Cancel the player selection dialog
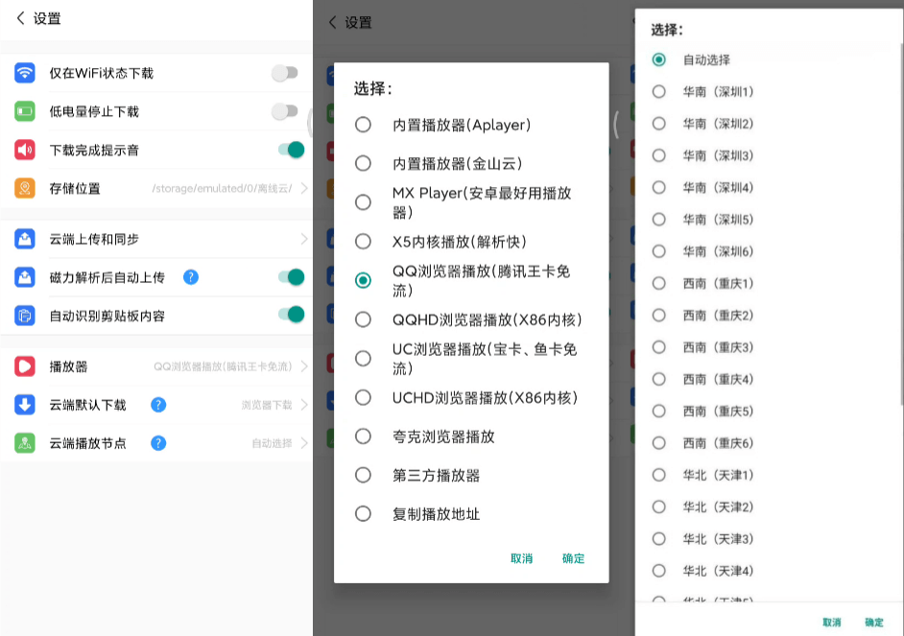904x636 pixels. [x=522, y=558]
